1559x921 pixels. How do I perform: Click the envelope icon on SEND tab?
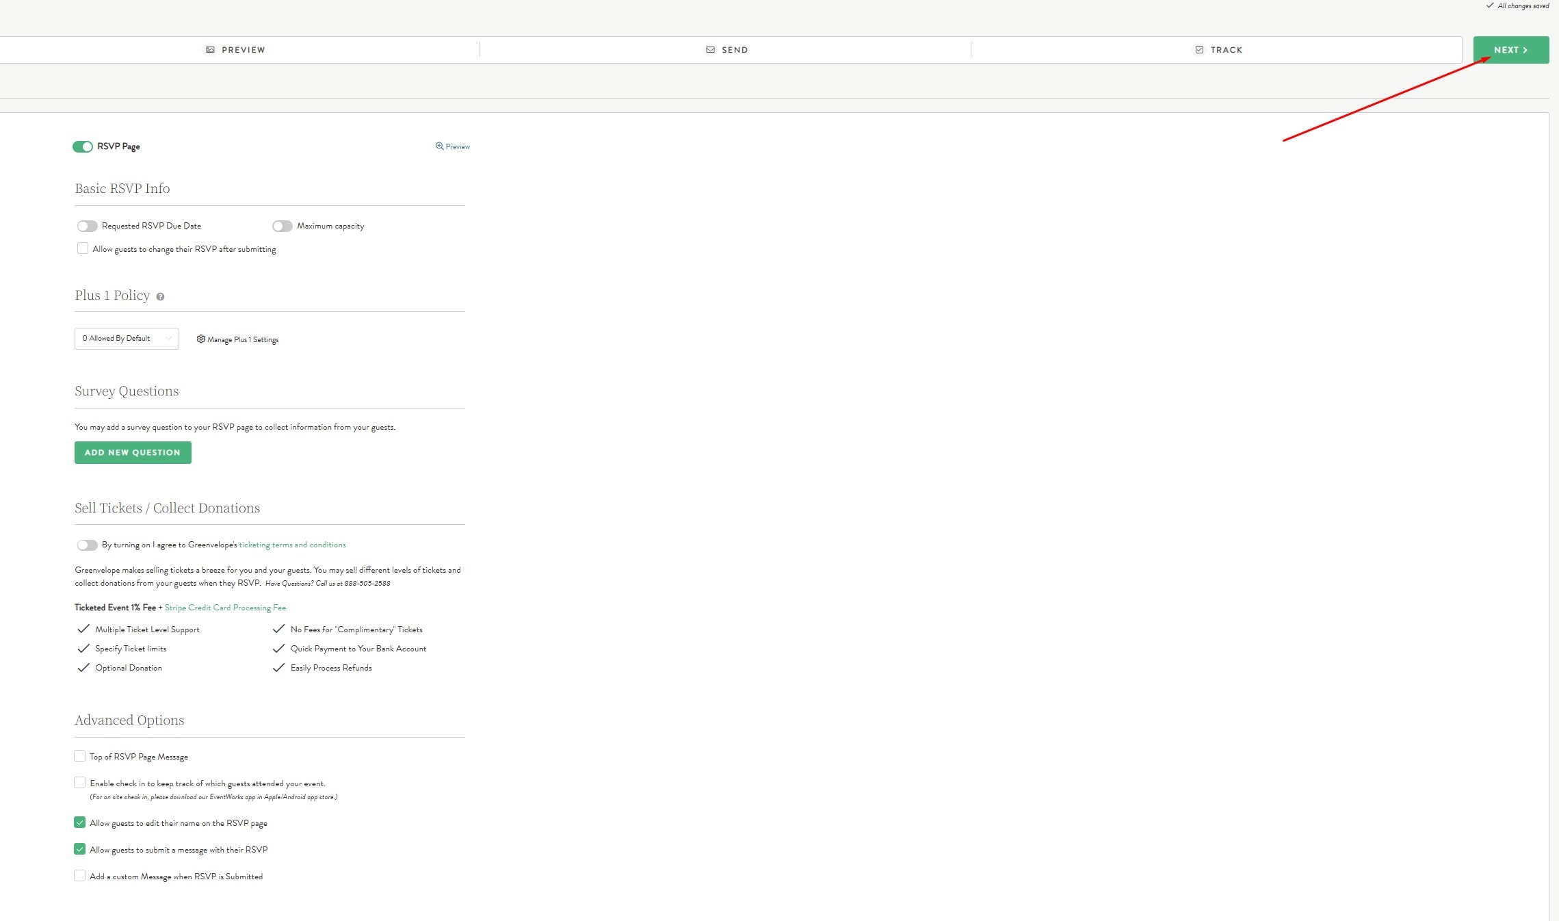[x=710, y=50]
